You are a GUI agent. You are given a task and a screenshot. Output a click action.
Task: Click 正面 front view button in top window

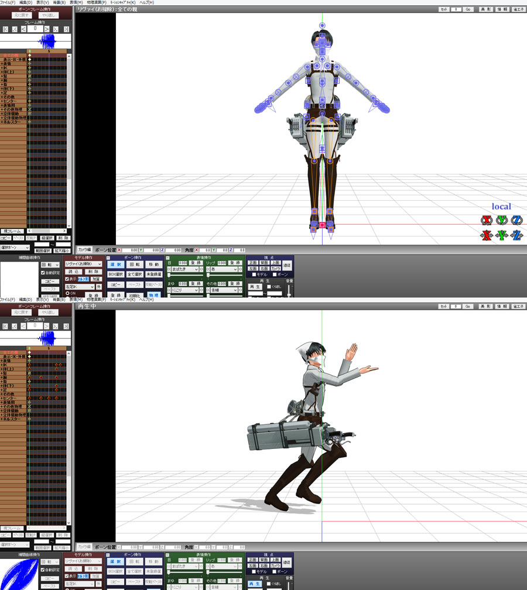click(252, 263)
